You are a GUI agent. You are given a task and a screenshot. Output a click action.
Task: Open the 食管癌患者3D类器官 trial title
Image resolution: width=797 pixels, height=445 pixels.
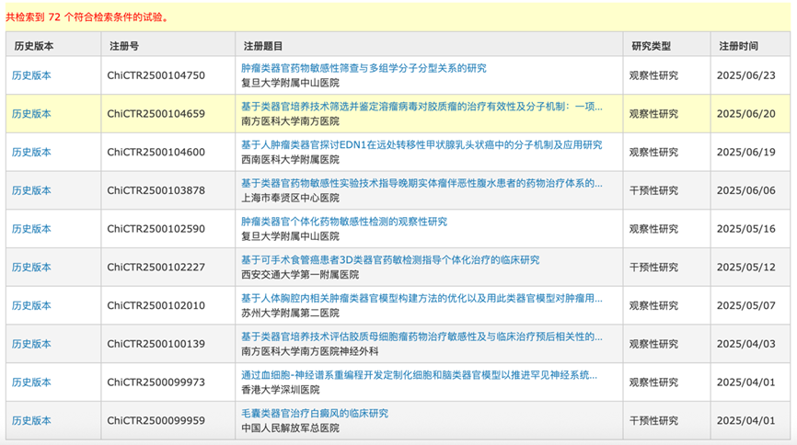click(389, 260)
